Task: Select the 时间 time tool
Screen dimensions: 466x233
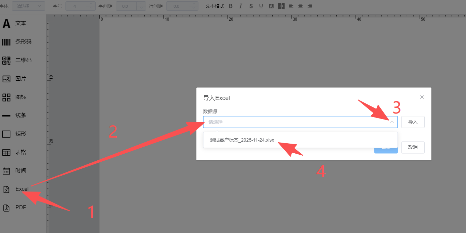Action: [x=15, y=171]
